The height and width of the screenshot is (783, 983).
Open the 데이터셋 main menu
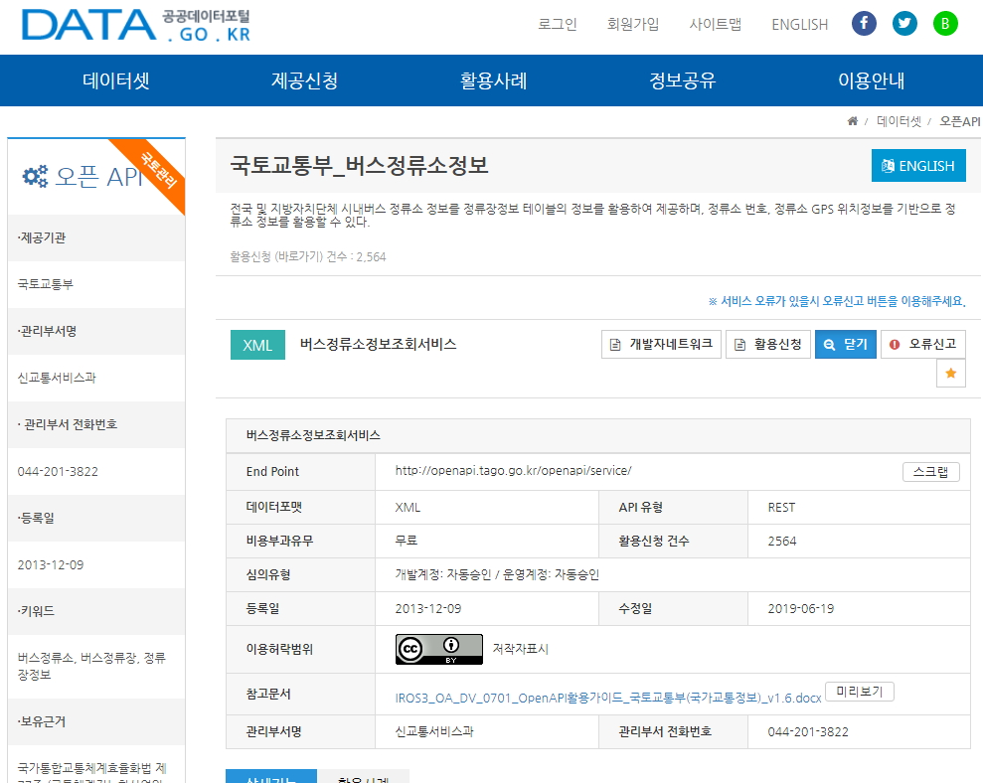coord(116,80)
